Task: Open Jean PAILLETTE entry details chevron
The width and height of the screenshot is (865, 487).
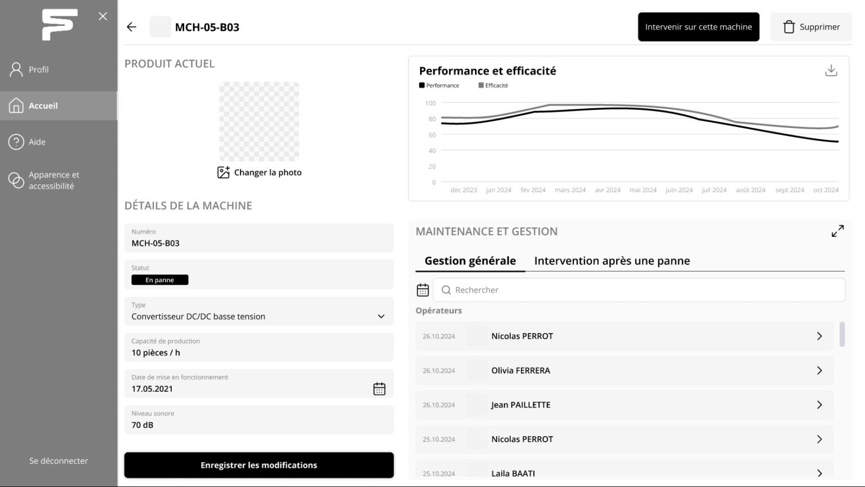Action: click(x=819, y=405)
